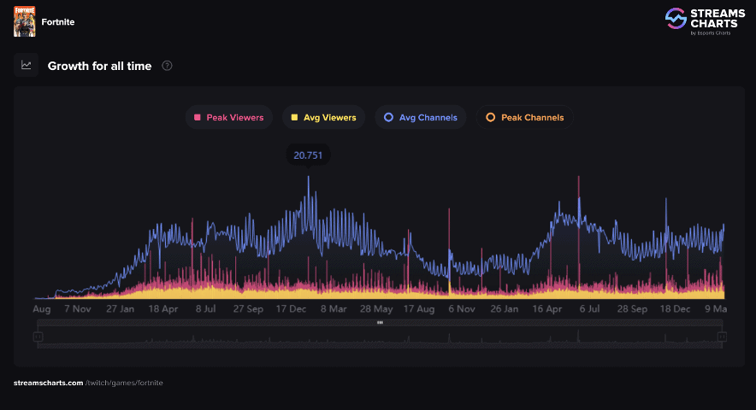Click the 6 Jul axis label

(589, 309)
